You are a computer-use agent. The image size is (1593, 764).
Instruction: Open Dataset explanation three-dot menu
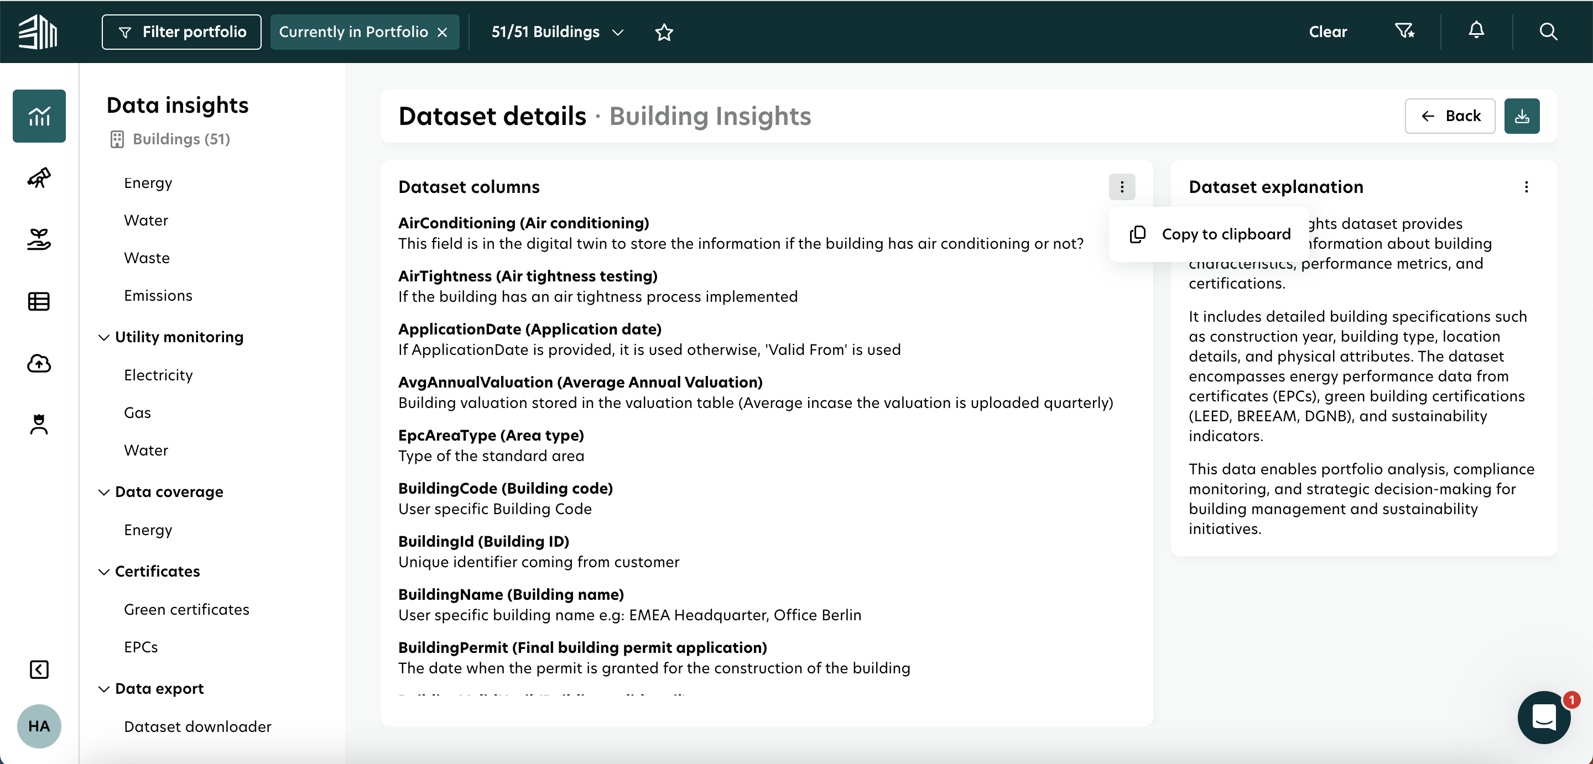pos(1526,187)
